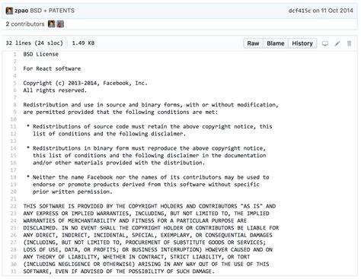This screenshot has height=279, width=361.
Task: Open the BSD + PATENTS commit message
Action: coord(52,11)
